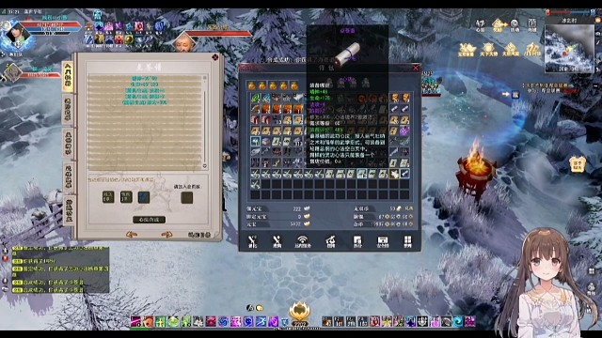602x338 pixels.
Task: Open the 商城 shop icon at the top
Action: tap(531, 25)
